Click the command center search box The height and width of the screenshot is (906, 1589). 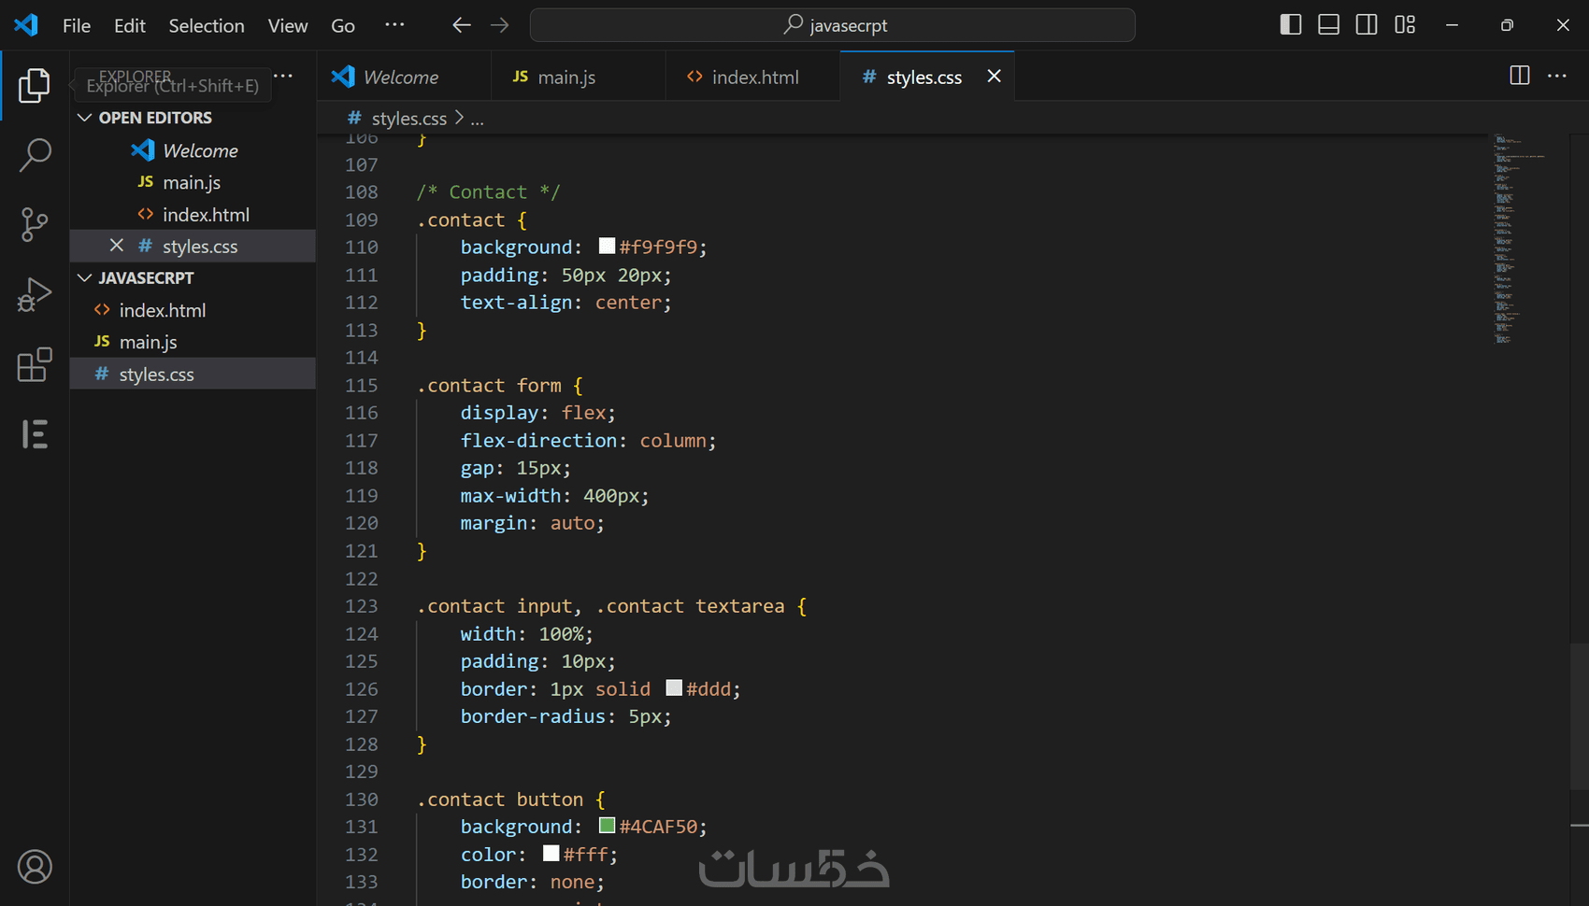832,25
